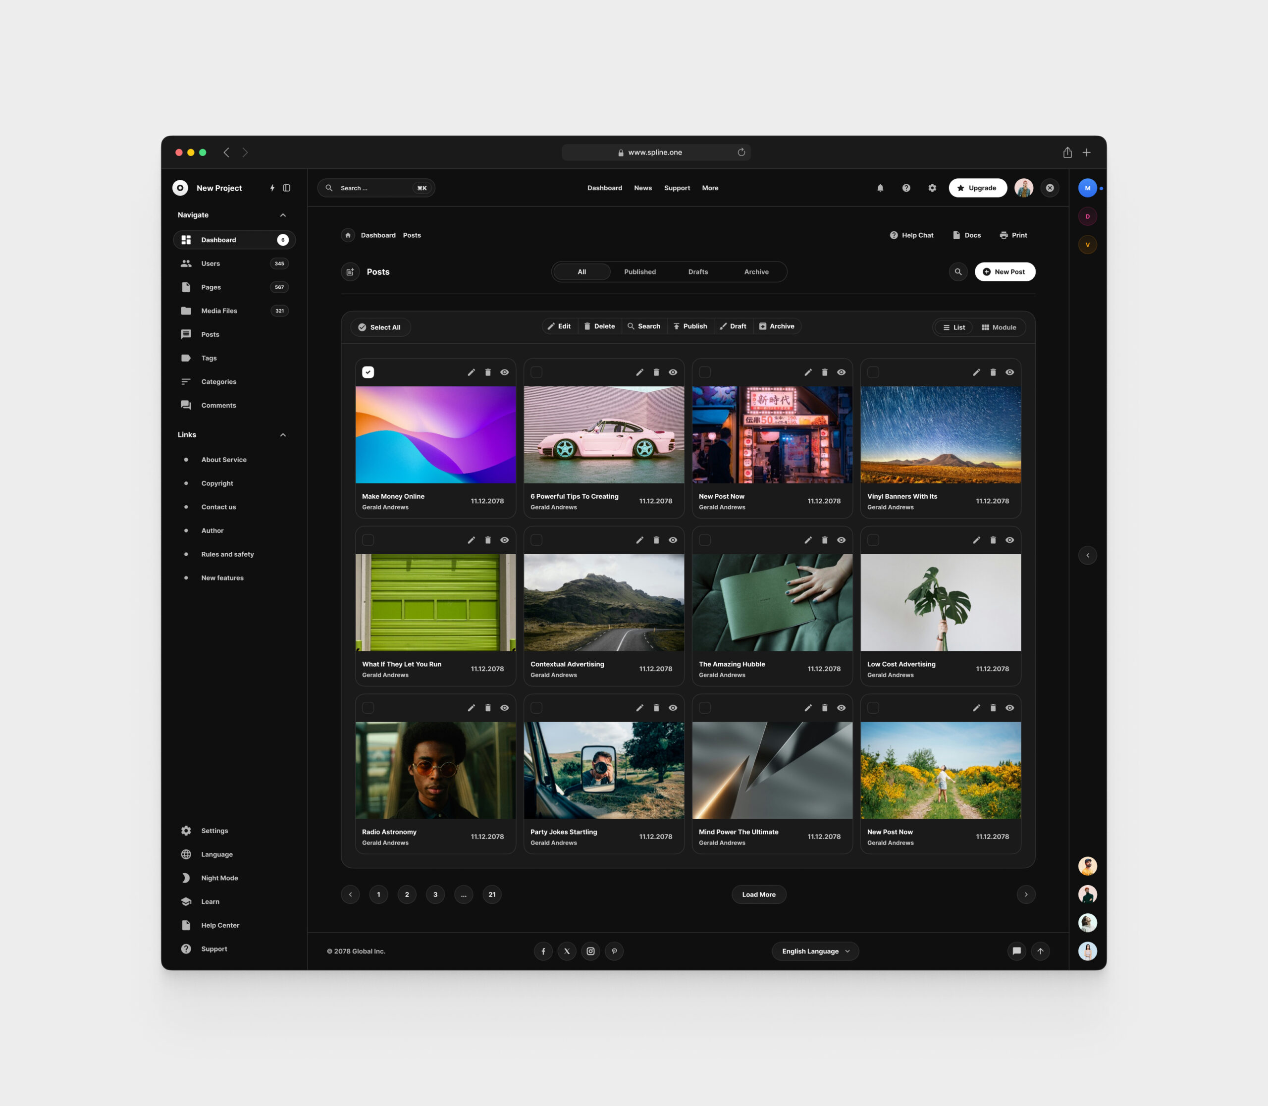Viewport: 1268px width, 1106px height.
Task: Open the notifications bell
Action: (x=880, y=188)
